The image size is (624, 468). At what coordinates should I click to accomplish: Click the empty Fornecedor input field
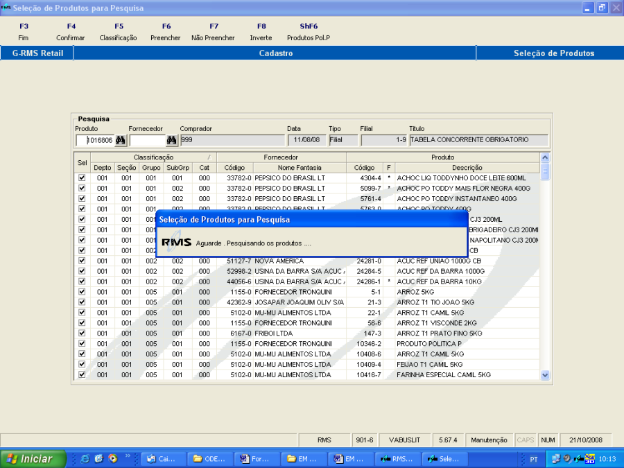pos(147,140)
